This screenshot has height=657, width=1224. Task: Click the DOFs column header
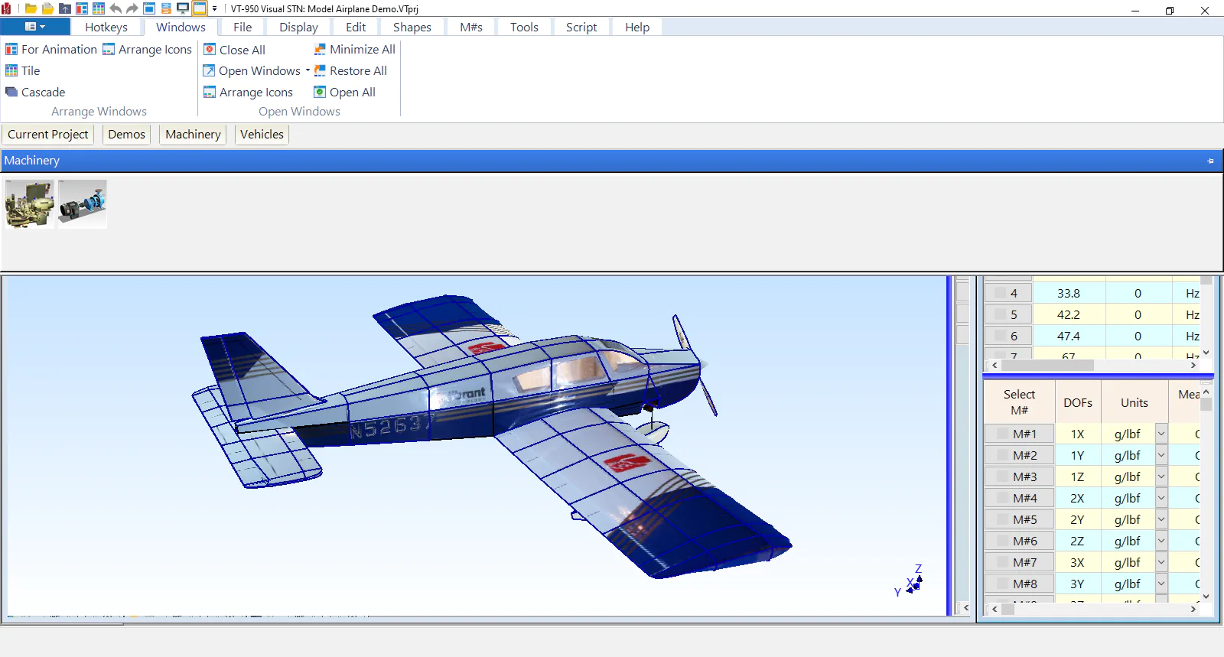[x=1078, y=402]
